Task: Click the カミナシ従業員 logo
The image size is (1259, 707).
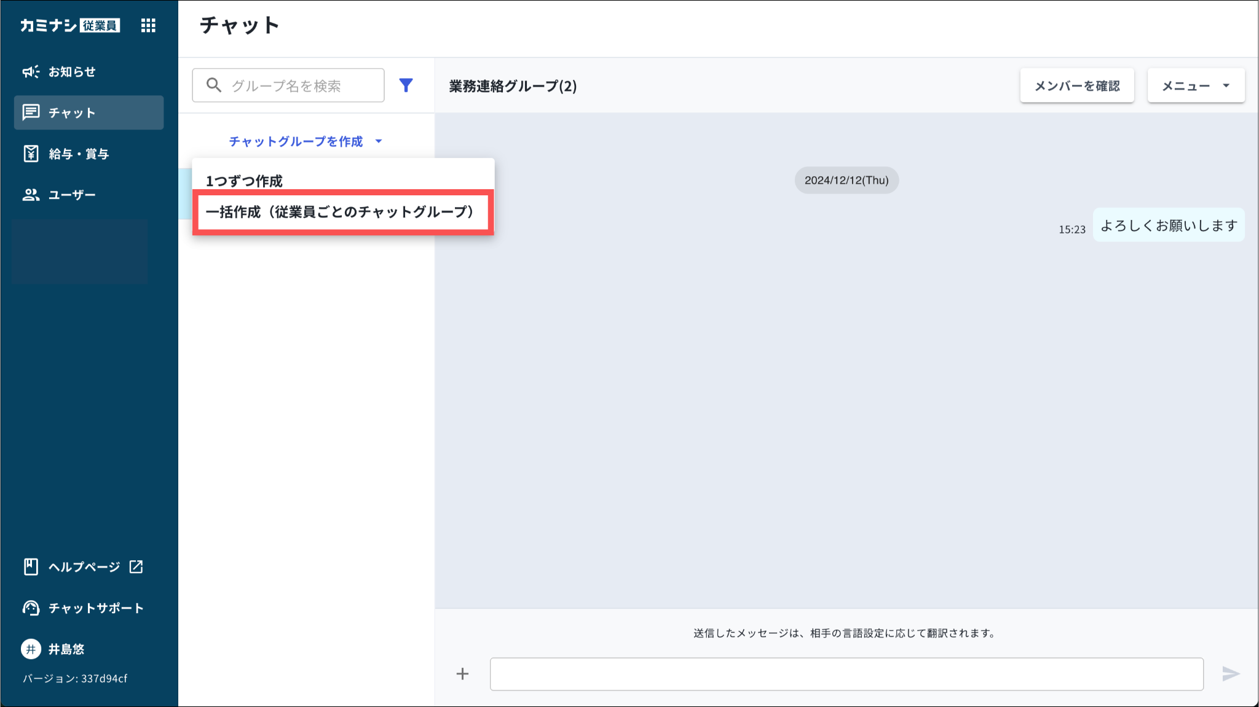Action: click(x=69, y=25)
